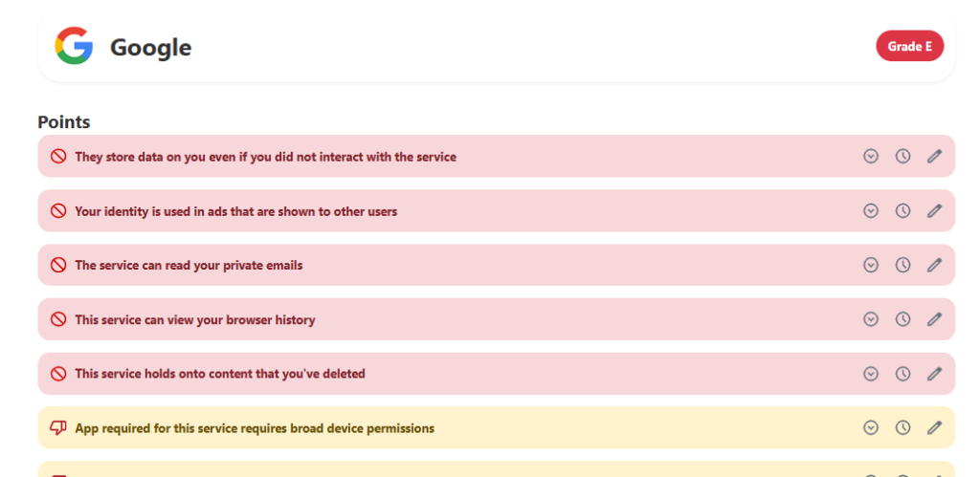The image size is (980, 477).
Task: Edit the 'broad device permissions' point
Action: [x=935, y=428]
